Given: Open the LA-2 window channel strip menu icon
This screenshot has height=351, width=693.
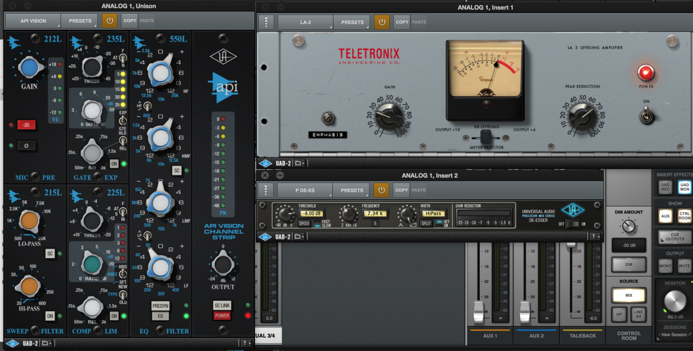Looking at the screenshot, I should click(x=265, y=22).
